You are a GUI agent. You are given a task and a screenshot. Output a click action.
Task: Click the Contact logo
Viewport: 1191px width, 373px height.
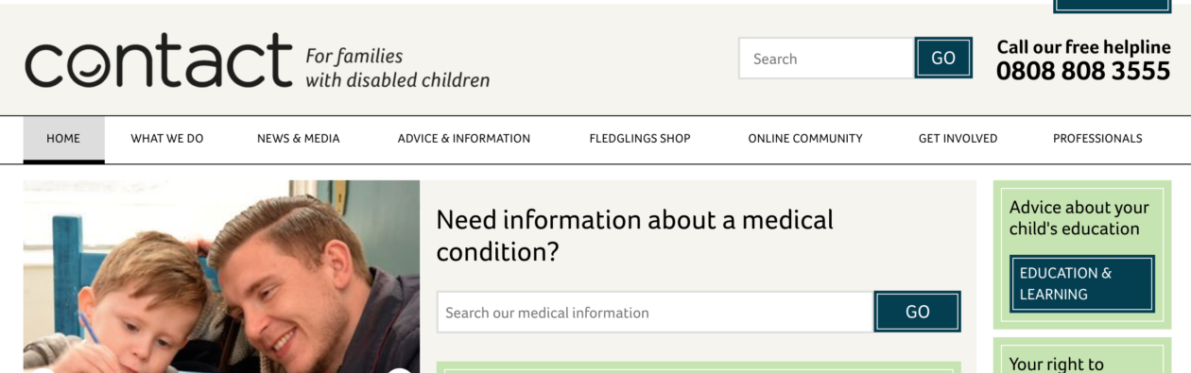(159, 60)
